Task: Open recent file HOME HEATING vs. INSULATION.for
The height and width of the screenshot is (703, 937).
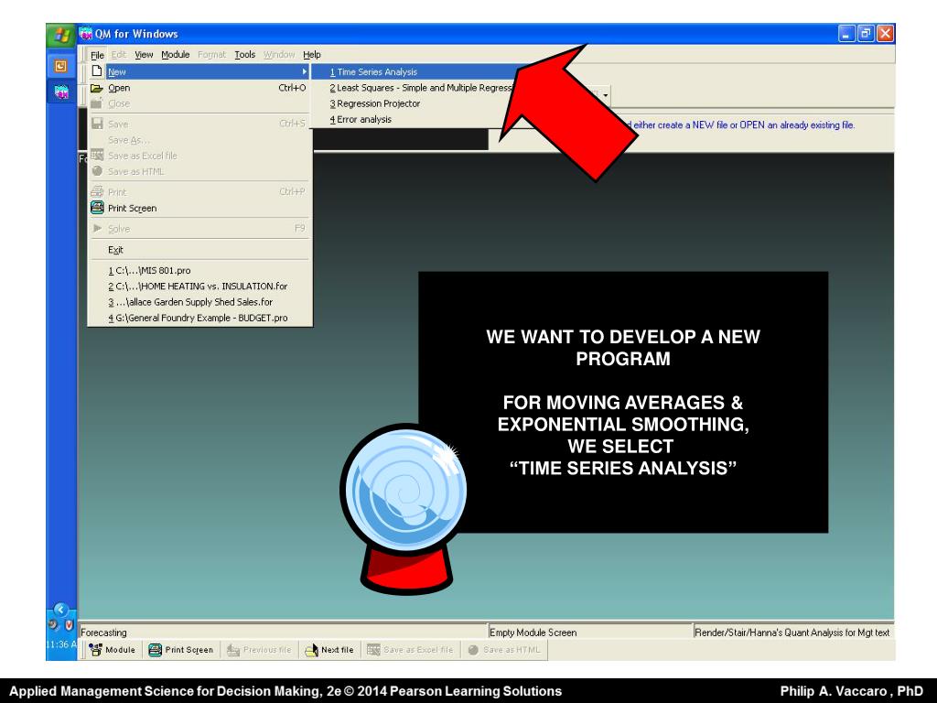Action: [198, 287]
